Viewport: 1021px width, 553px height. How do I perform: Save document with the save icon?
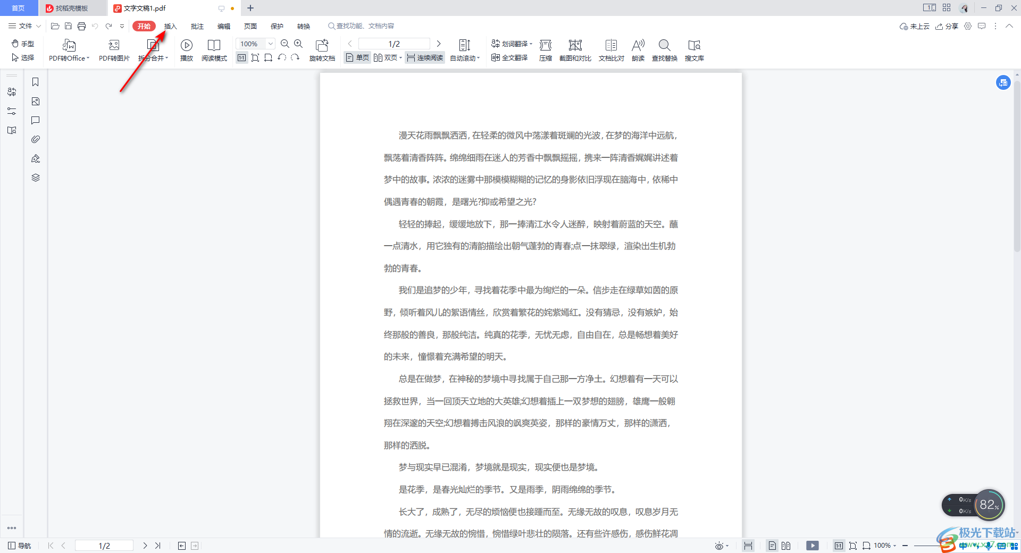68,26
